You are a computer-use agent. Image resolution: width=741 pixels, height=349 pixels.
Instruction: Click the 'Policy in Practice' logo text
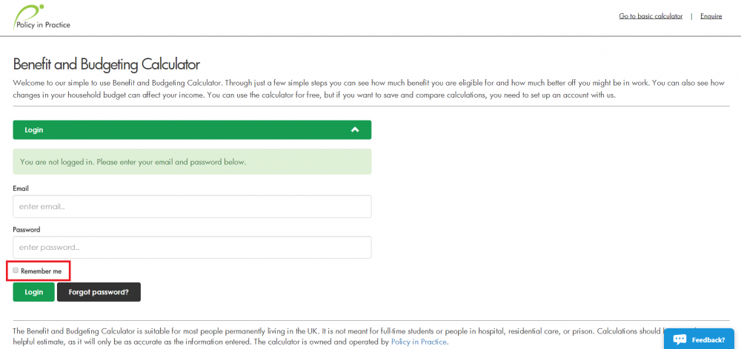pos(43,25)
